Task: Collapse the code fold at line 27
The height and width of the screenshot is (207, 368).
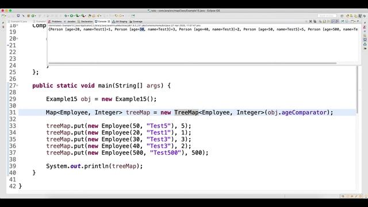Action: 17,85
